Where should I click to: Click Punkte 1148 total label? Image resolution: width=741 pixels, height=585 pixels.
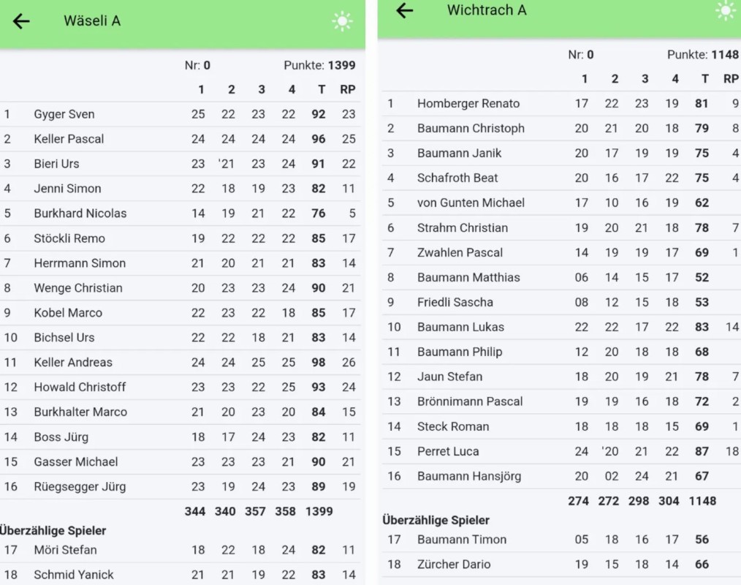pos(702,55)
